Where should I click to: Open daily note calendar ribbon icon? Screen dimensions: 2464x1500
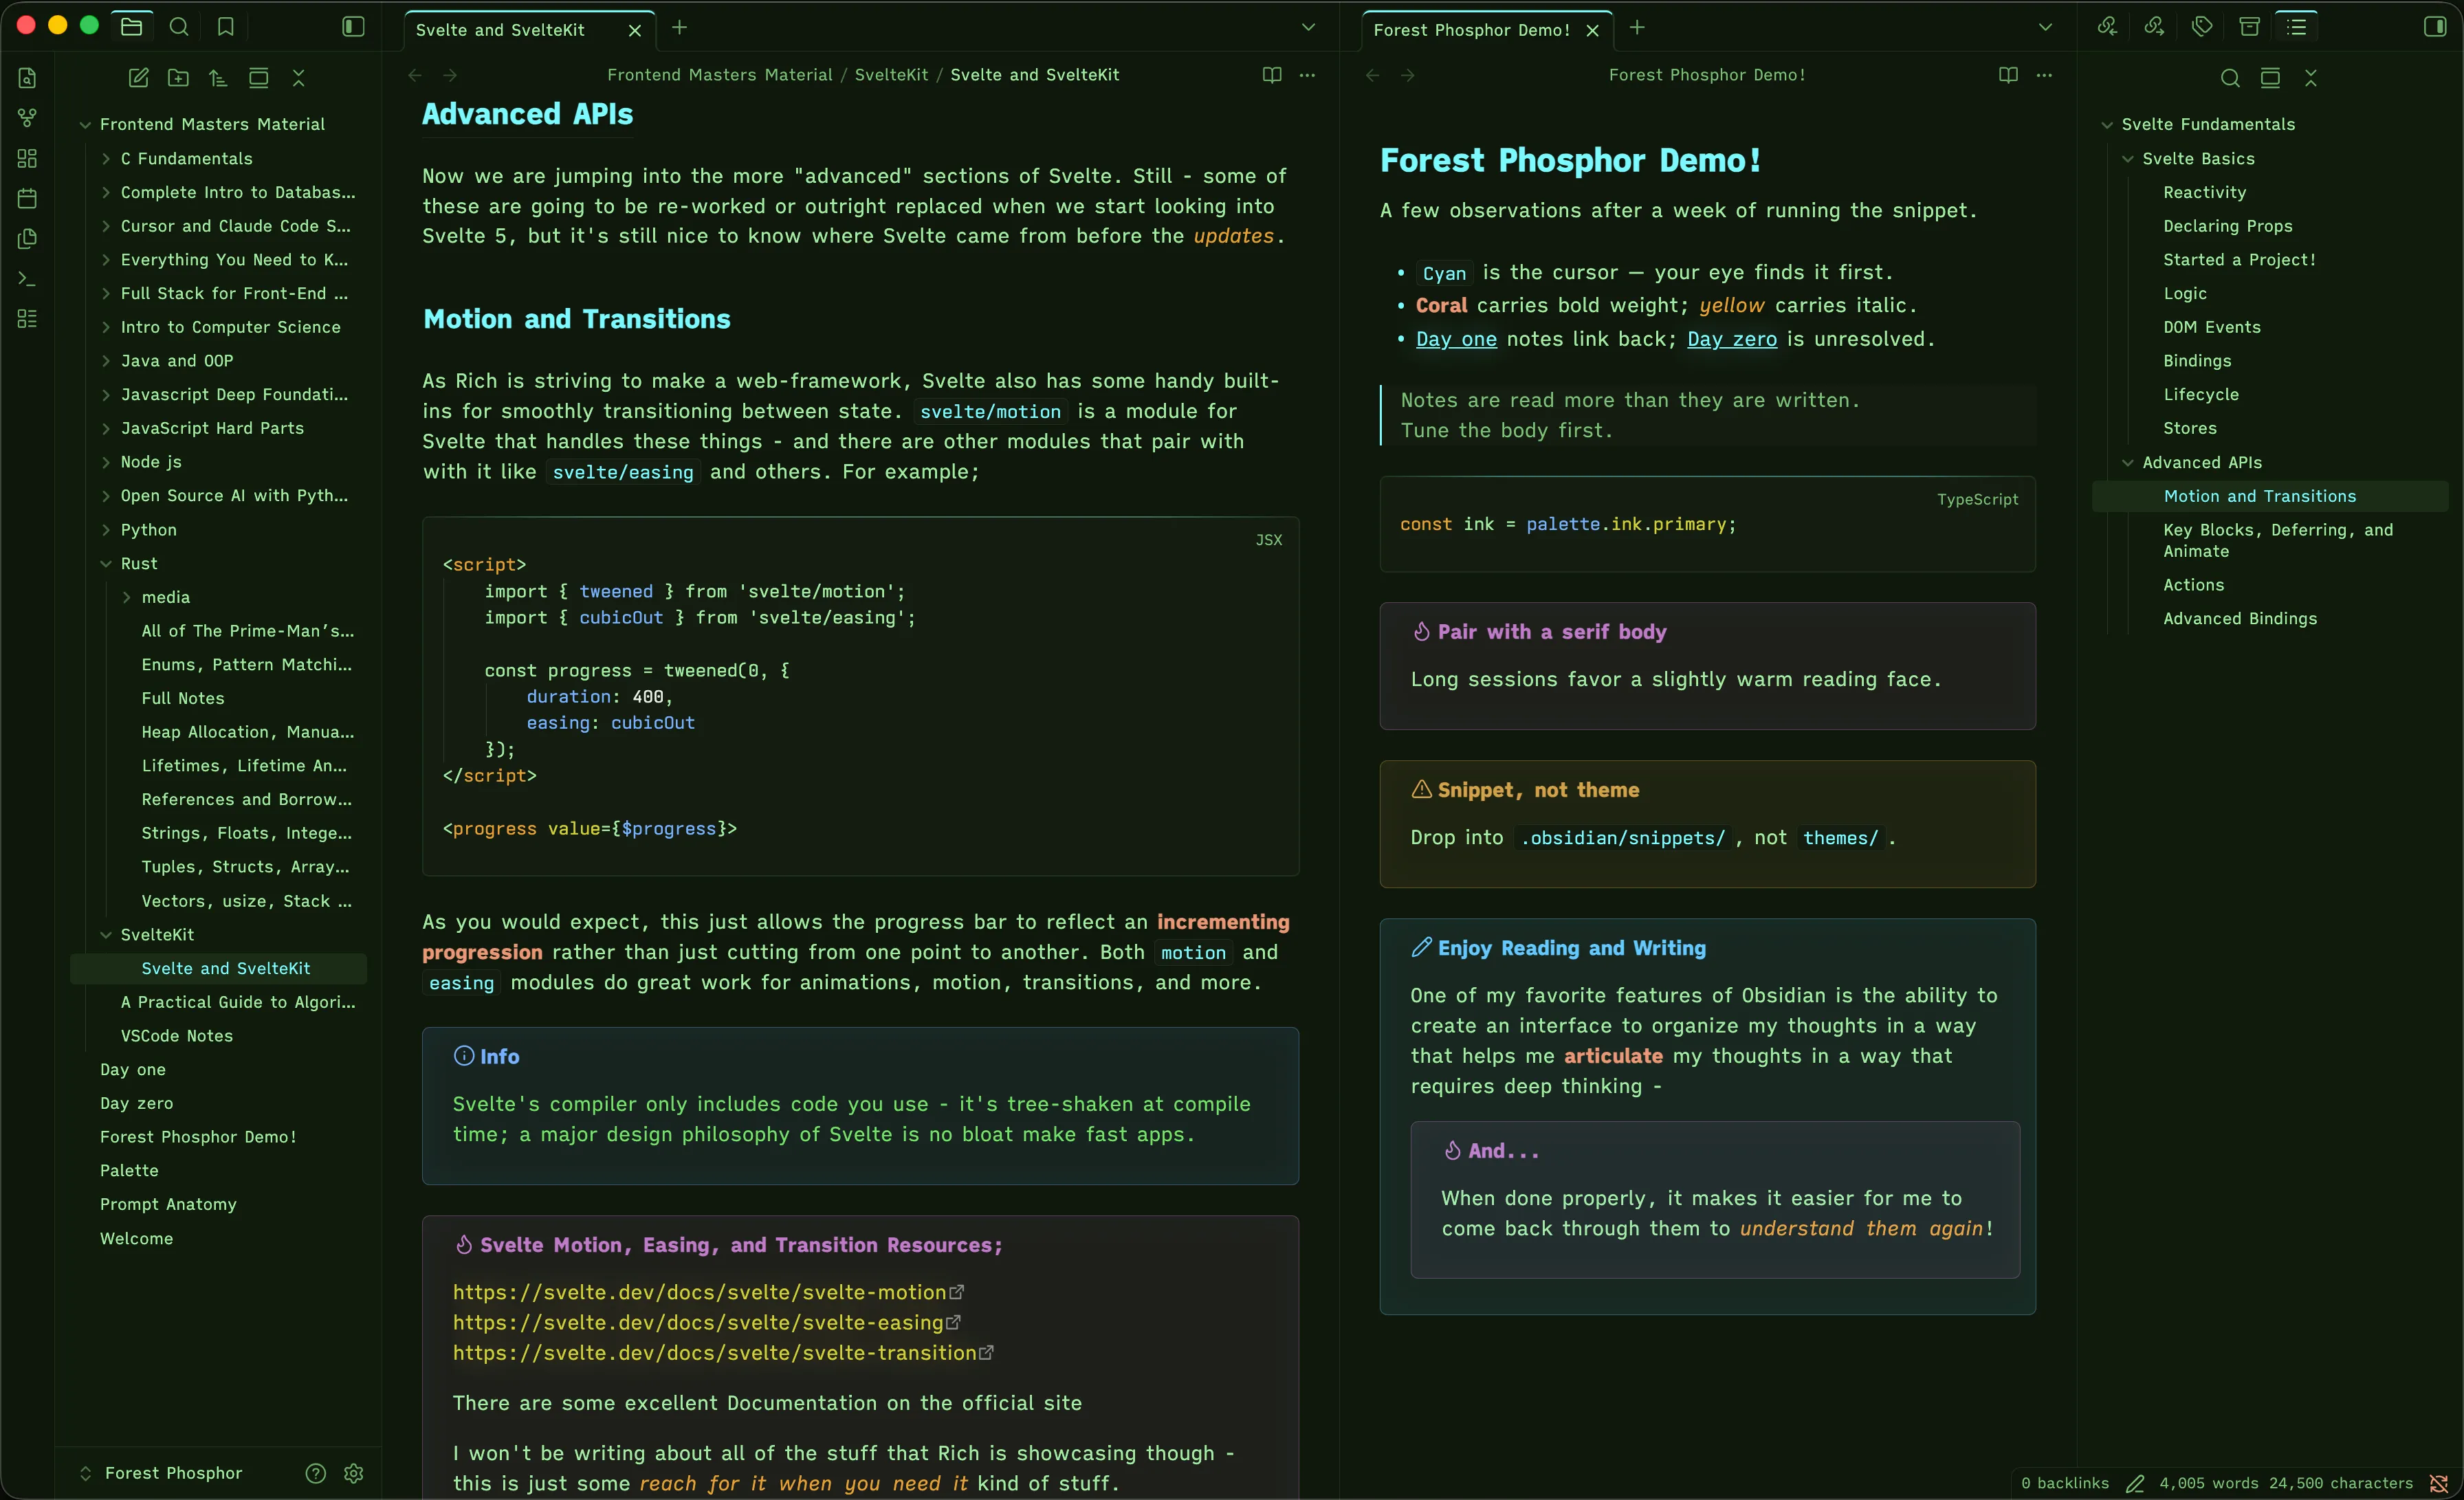(28, 198)
